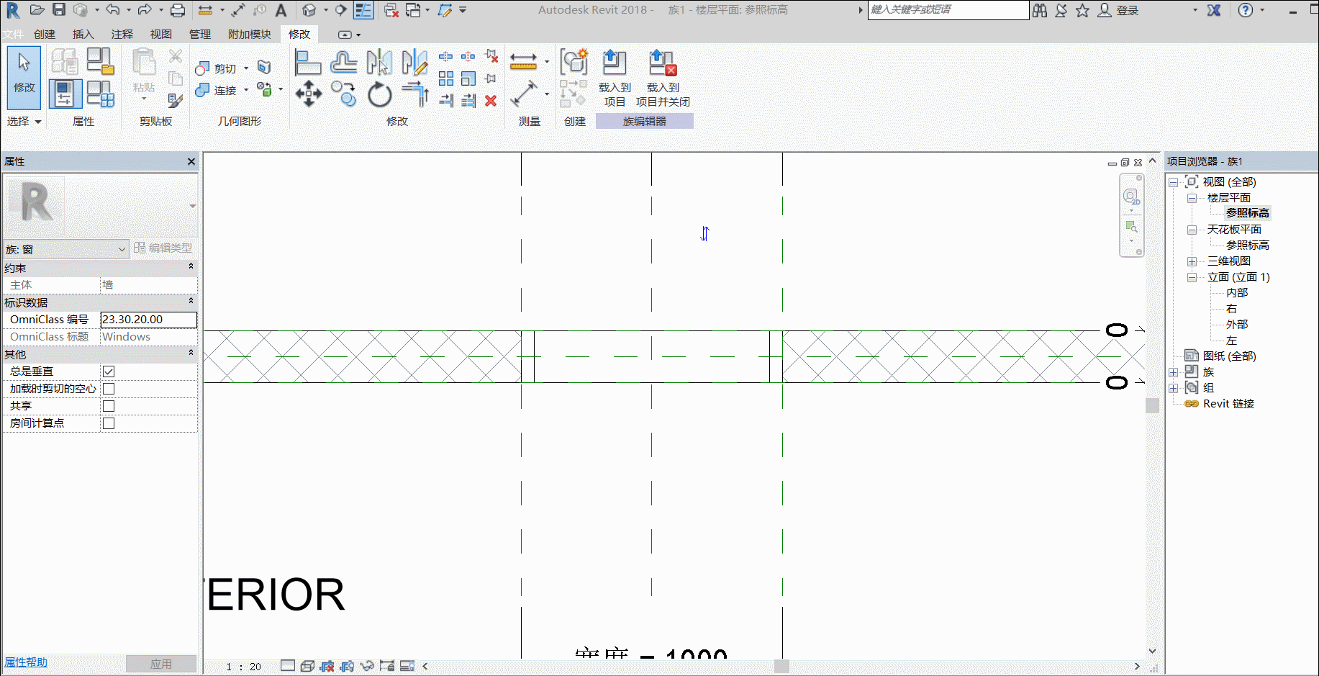1319x676 pixels.
Task: Click the Save icon in quick access toolbar
Action: [x=59, y=10]
